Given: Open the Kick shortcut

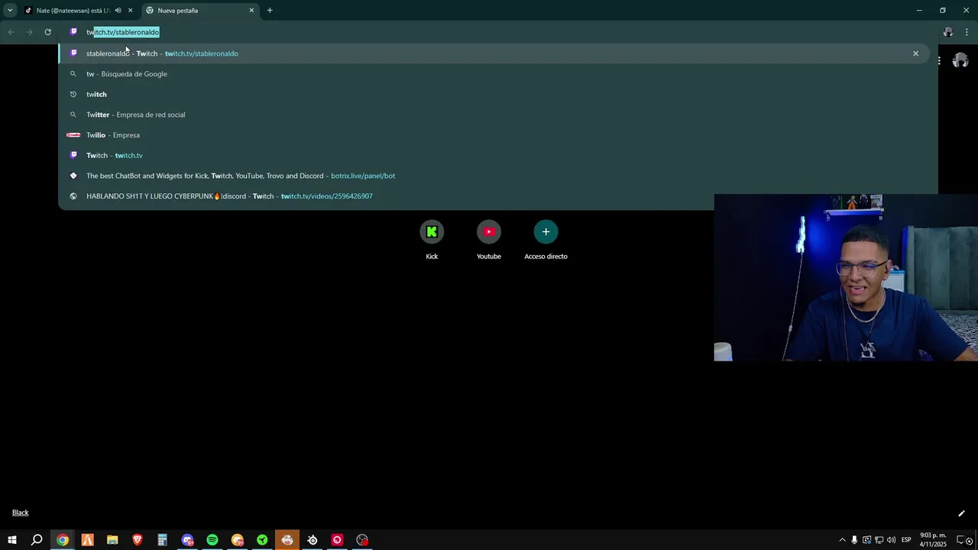Looking at the screenshot, I should pos(432,240).
